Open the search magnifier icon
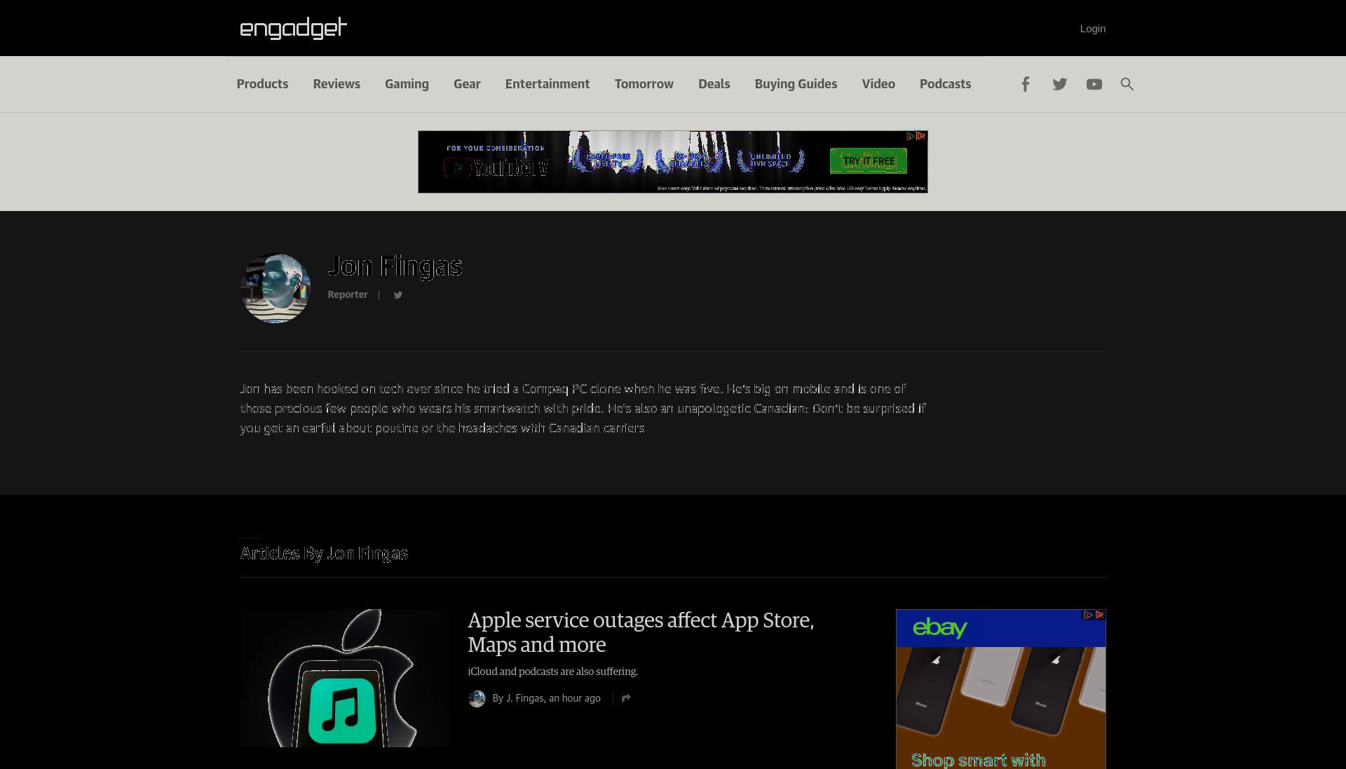Image resolution: width=1346 pixels, height=769 pixels. point(1127,84)
